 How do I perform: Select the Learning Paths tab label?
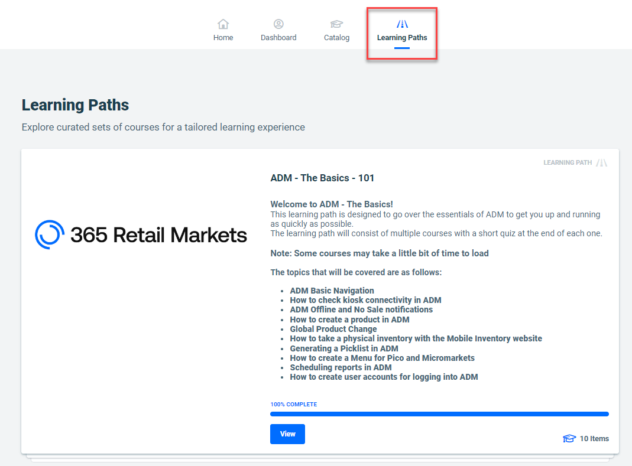(x=402, y=37)
